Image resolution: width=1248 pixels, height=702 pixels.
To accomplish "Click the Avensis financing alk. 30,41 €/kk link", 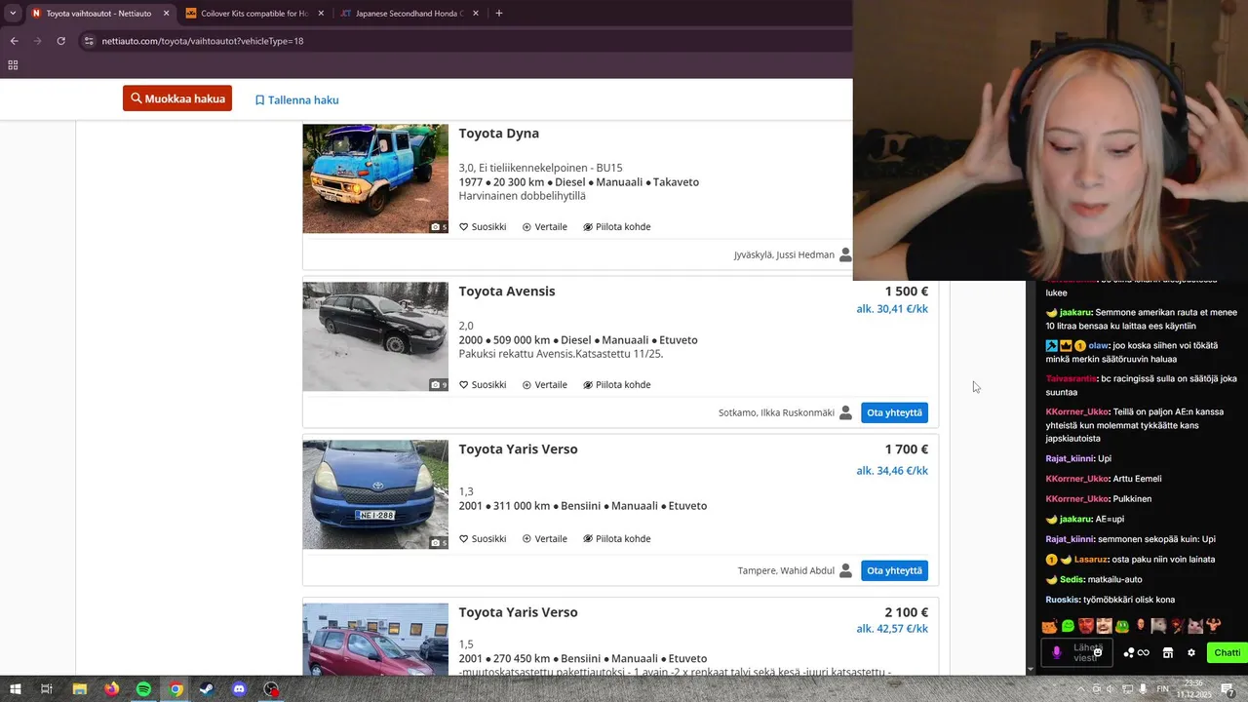I will pyautogui.click(x=892, y=309).
